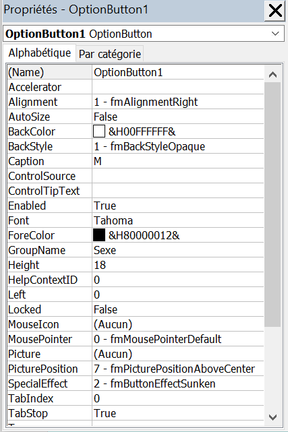Select the Font Tahoma row
The image size is (288, 432).
pyautogui.click(x=136, y=220)
